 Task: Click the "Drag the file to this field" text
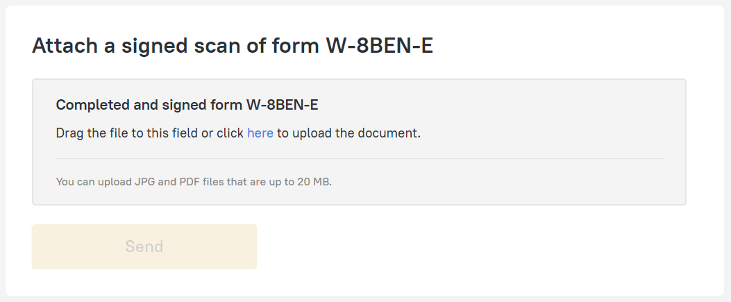(x=127, y=133)
